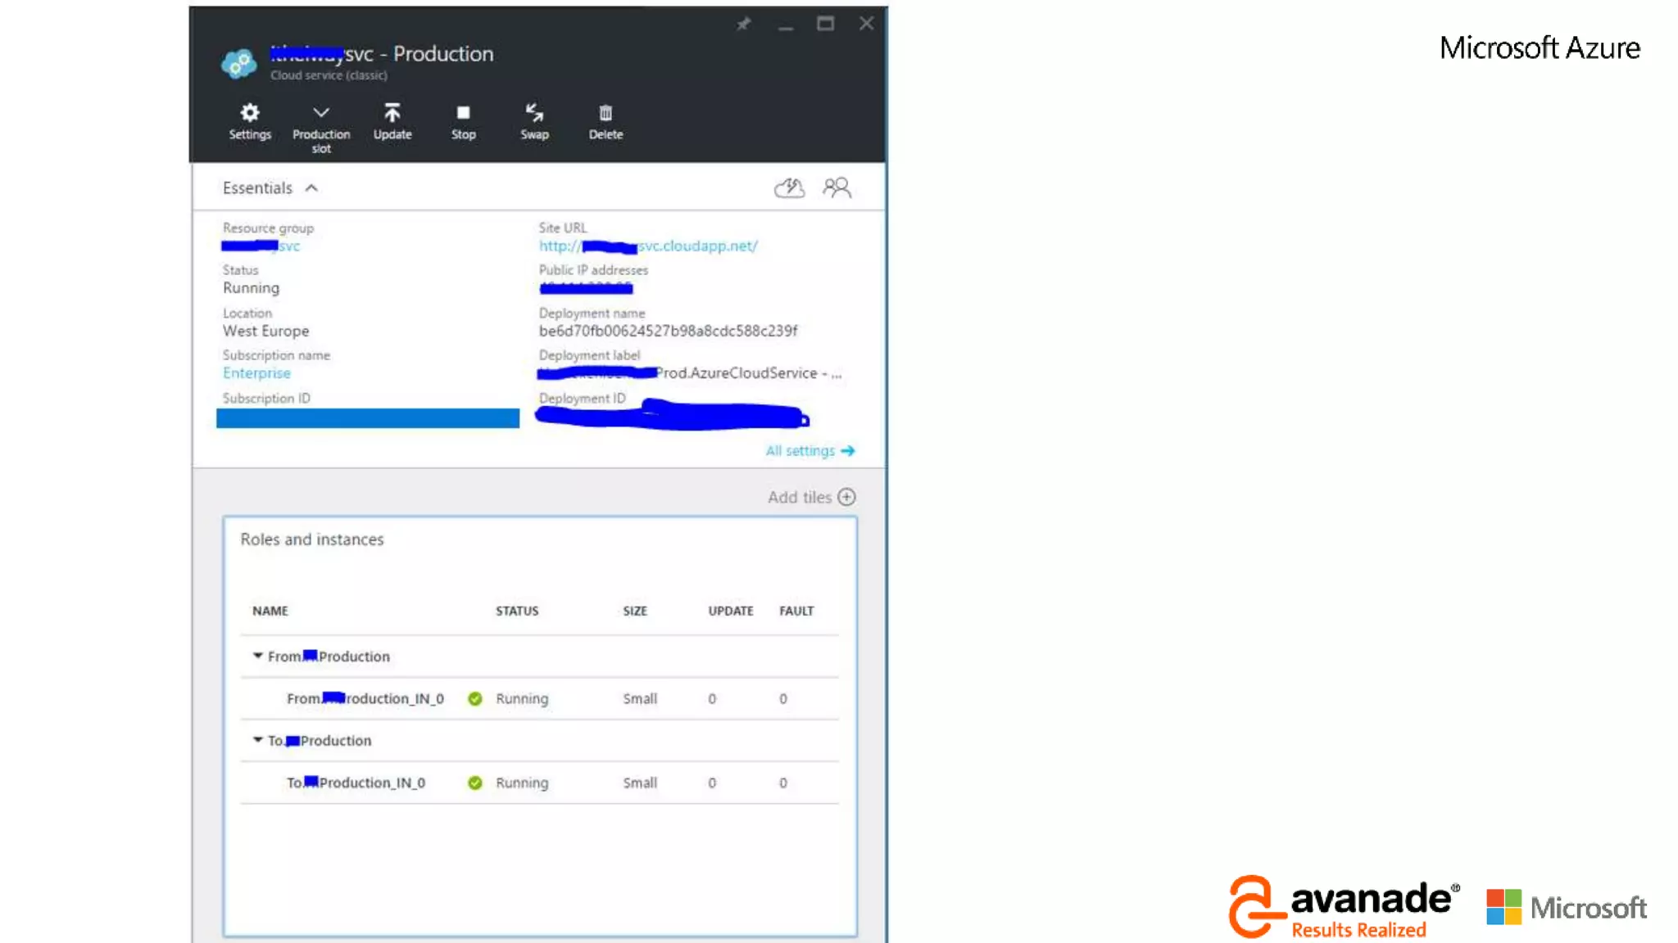This screenshot has height=943, width=1678.
Task: Click the Swap deployment icon
Action: (x=534, y=113)
